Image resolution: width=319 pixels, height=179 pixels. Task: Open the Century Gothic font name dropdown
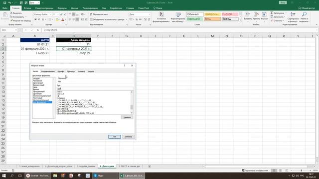[x=51, y=14]
